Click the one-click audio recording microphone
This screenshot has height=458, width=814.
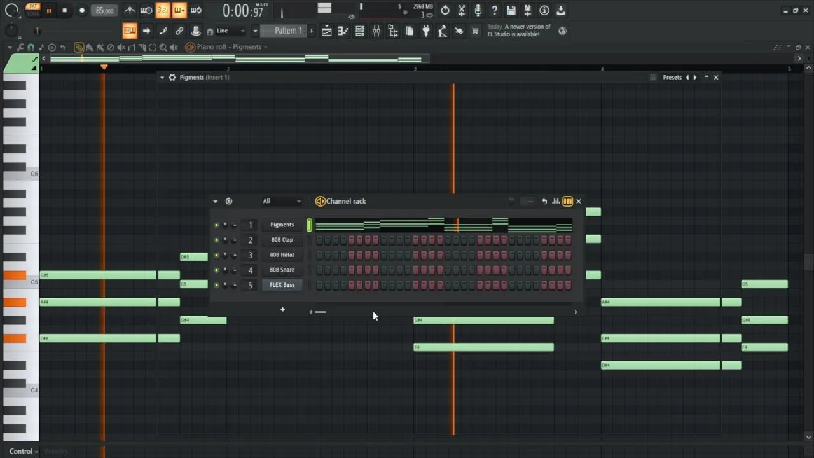click(x=478, y=10)
